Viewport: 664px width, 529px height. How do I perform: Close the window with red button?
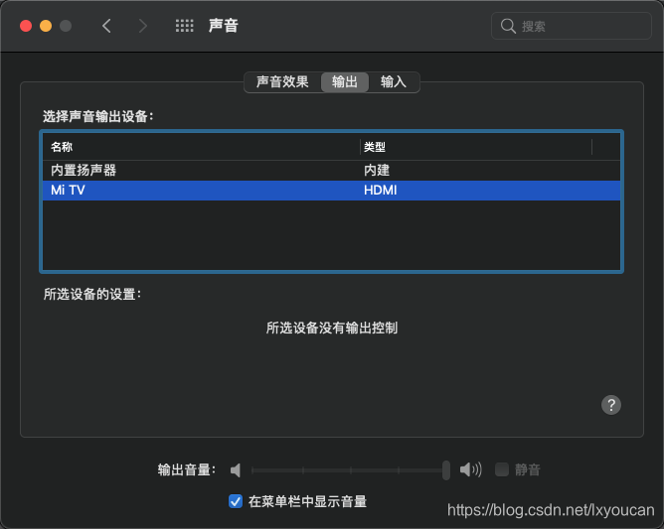[26, 26]
